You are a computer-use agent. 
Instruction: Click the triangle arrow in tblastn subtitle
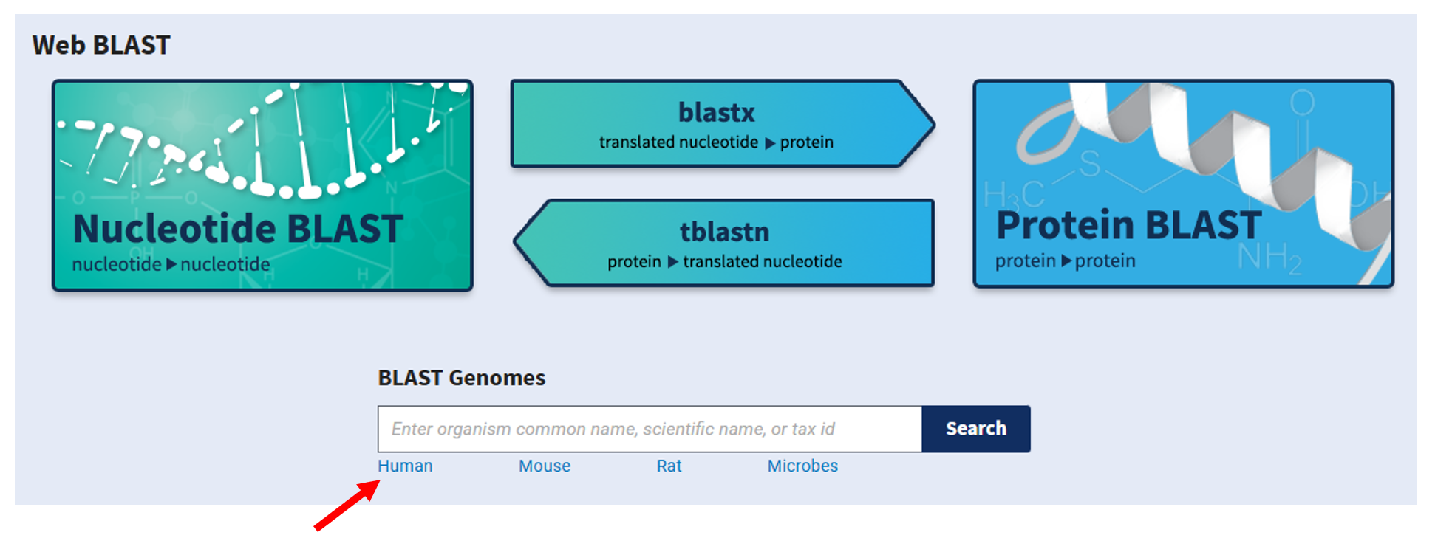672,262
